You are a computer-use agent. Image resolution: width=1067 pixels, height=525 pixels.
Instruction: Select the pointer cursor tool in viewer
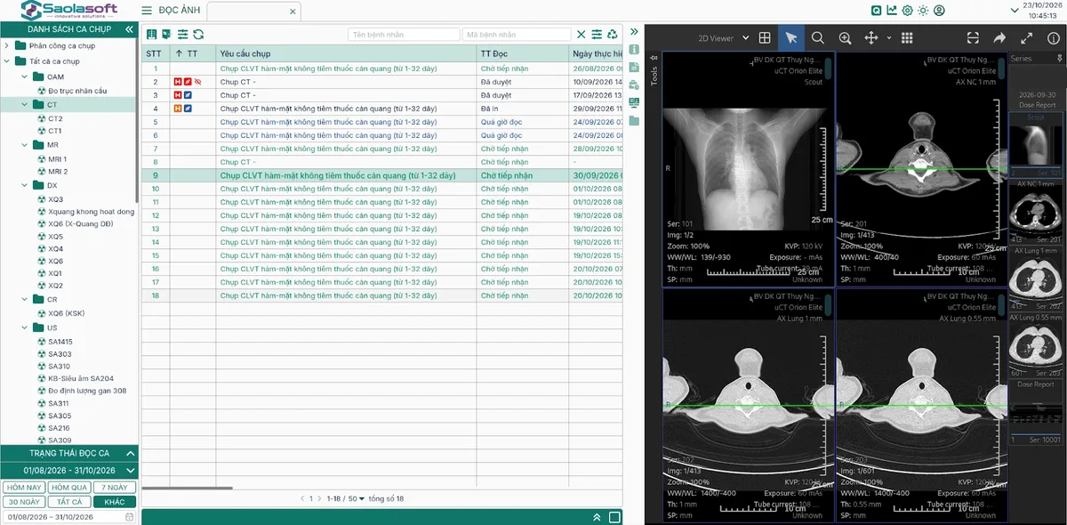click(x=790, y=38)
